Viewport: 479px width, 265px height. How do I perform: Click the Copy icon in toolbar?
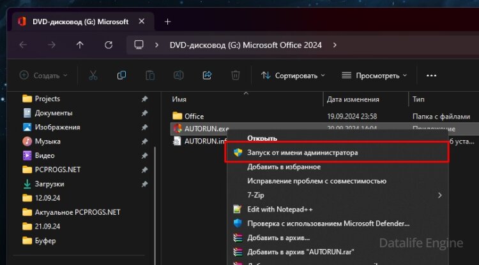[x=121, y=75]
